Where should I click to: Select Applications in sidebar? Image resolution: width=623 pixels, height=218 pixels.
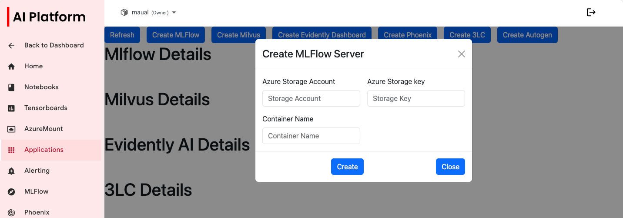[52, 150]
